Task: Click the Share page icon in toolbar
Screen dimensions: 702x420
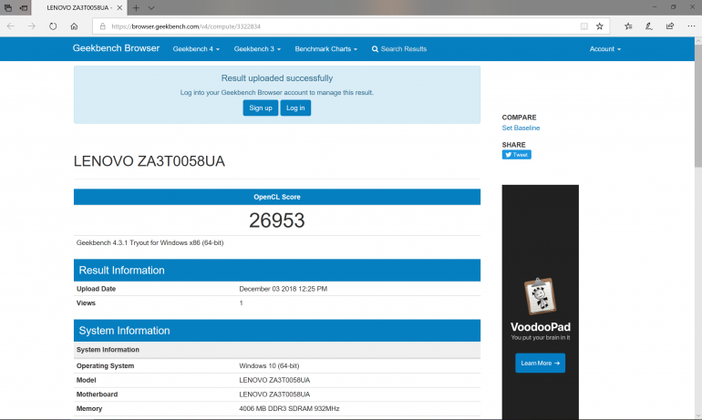Action: point(670,26)
